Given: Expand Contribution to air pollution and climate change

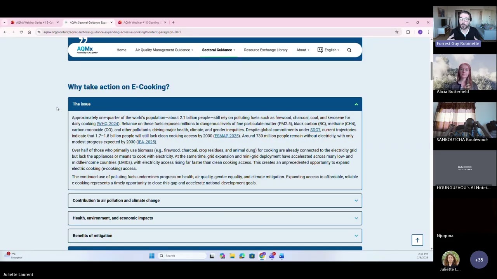Looking at the screenshot, I should click(x=215, y=200).
